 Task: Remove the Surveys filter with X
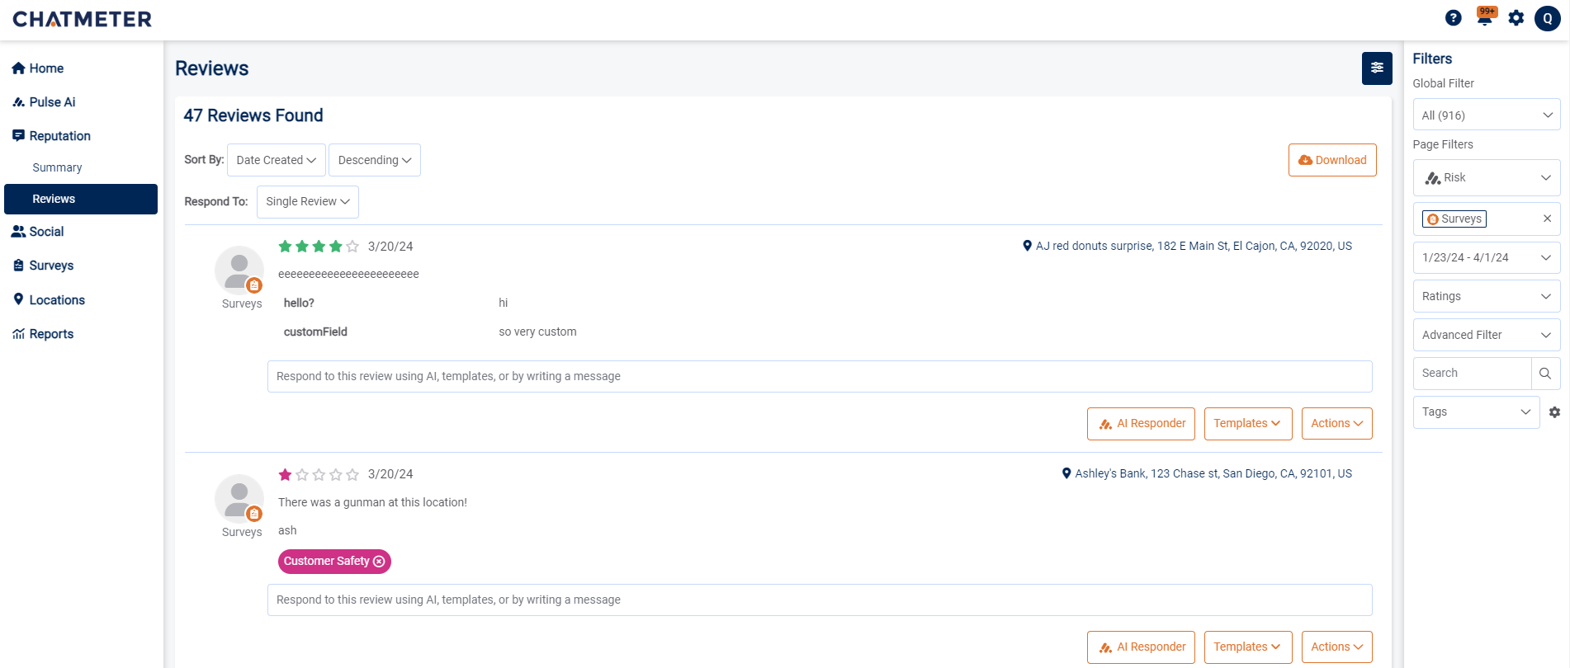coord(1548,219)
